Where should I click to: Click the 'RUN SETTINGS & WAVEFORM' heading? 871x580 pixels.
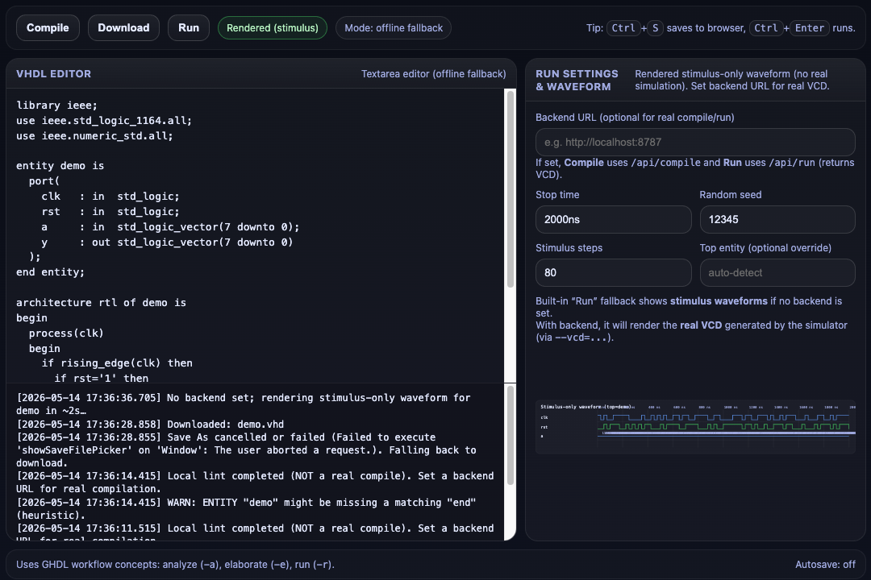(577, 80)
